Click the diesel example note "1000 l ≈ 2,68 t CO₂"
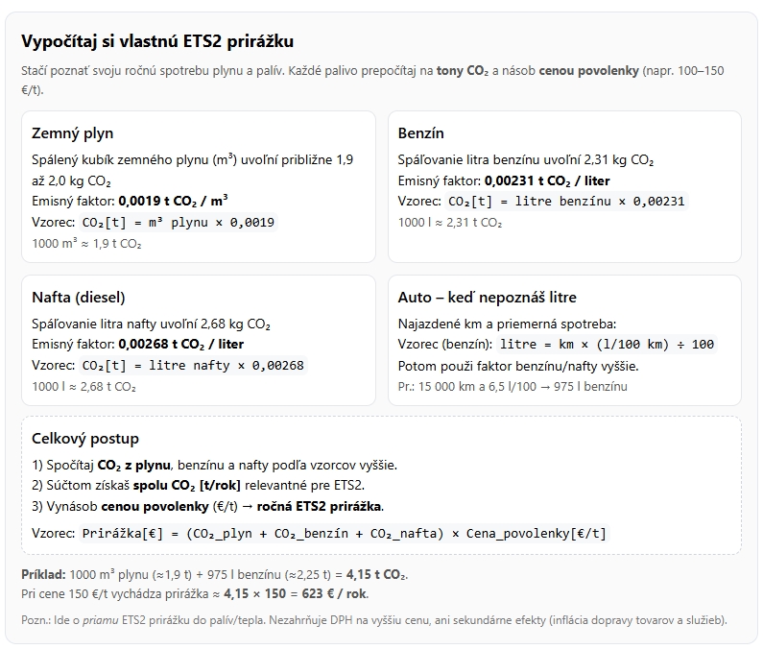Image resolution: width=763 pixels, height=649 pixels. coord(83,387)
